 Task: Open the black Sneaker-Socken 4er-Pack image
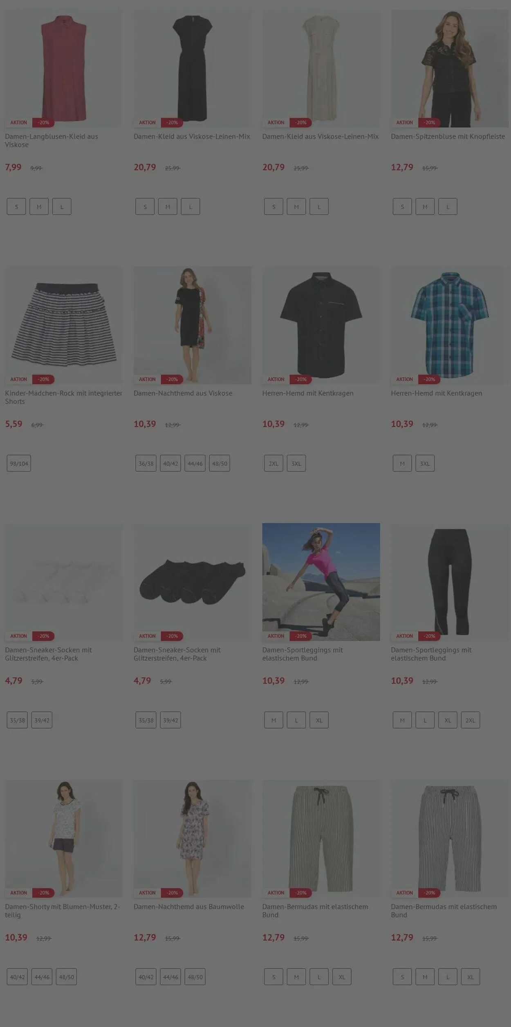pyautogui.click(x=193, y=582)
